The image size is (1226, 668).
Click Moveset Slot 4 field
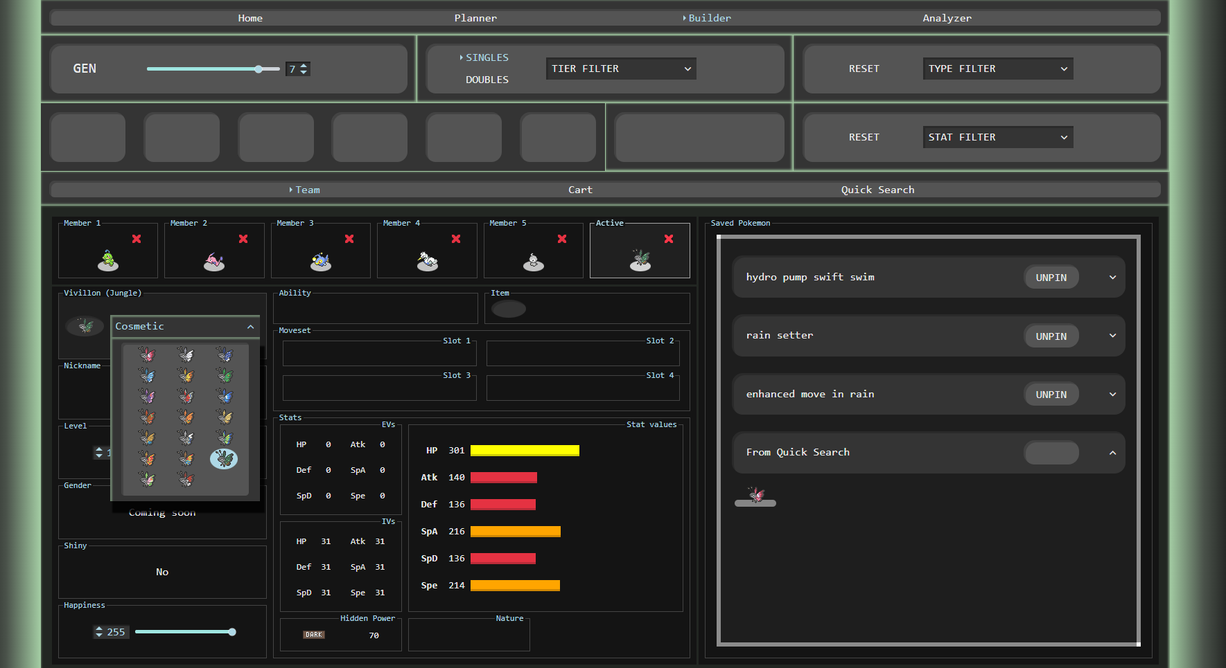(583, 388)
